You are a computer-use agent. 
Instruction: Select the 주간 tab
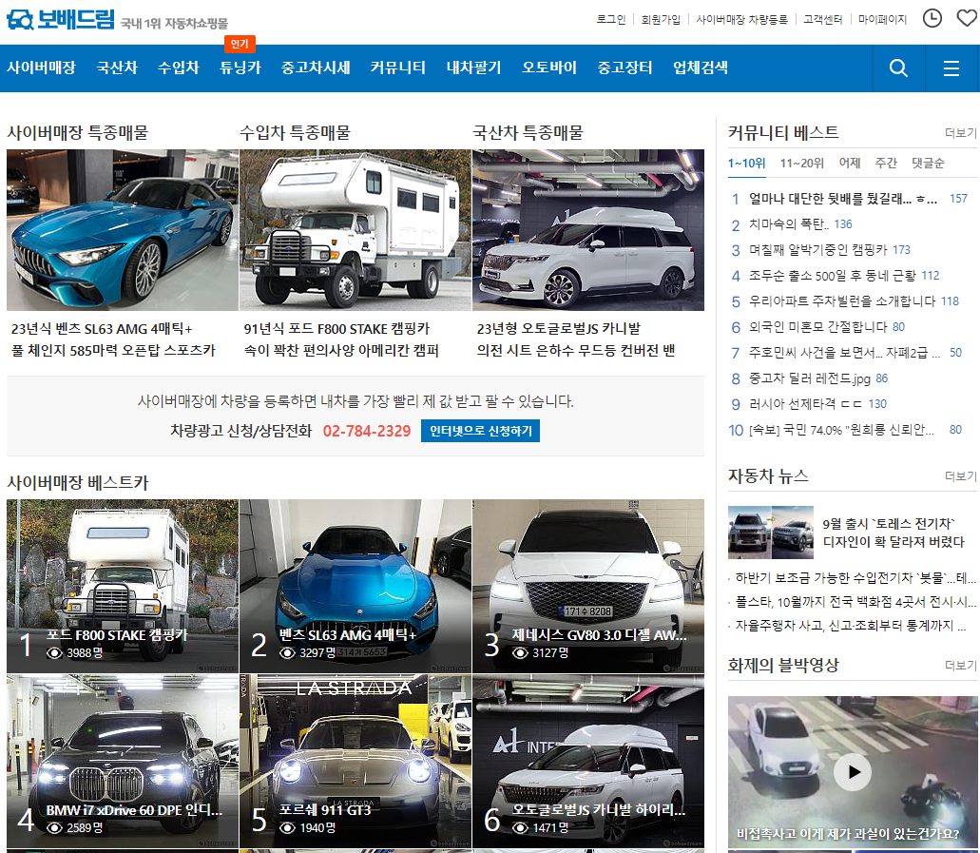886,164
